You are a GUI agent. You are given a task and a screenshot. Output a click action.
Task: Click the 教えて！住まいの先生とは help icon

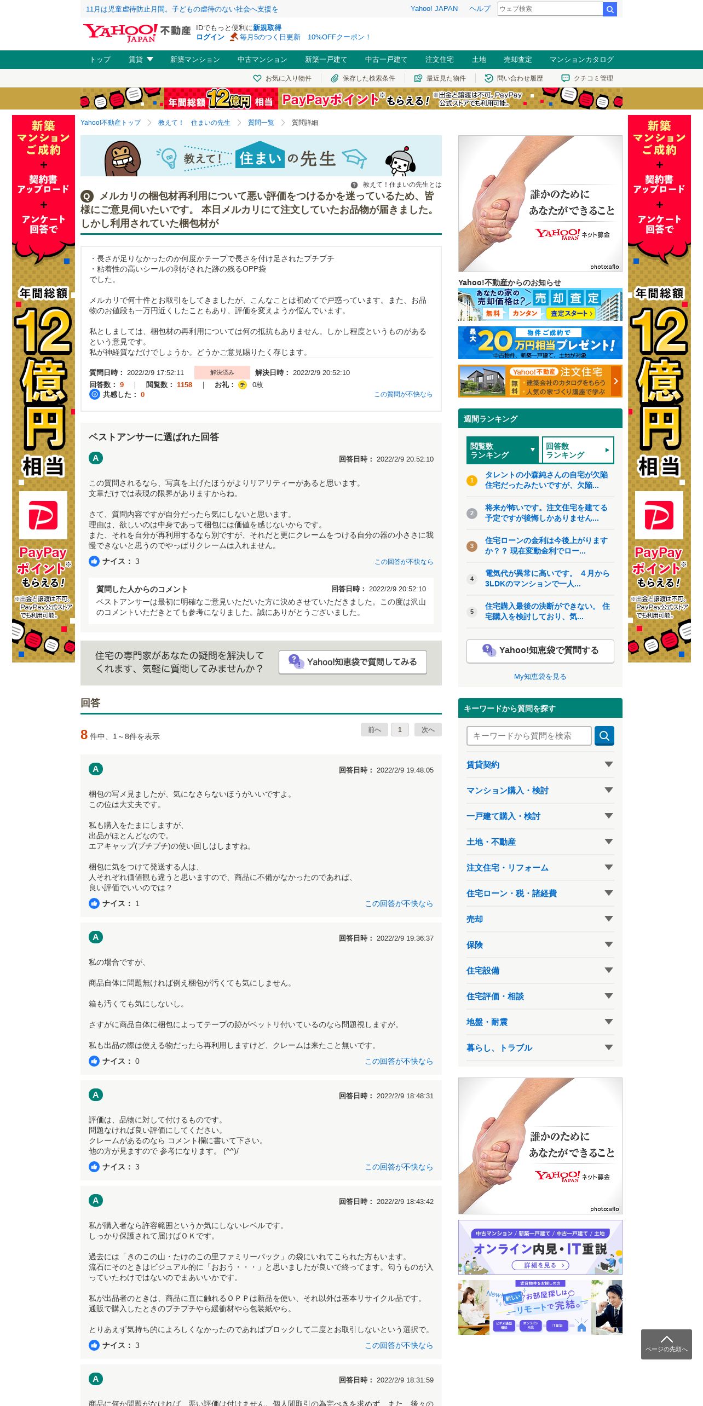[x=354, y=185]
